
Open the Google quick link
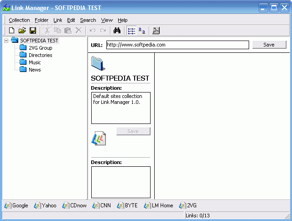pyautogui.click(x=16, y=206)
